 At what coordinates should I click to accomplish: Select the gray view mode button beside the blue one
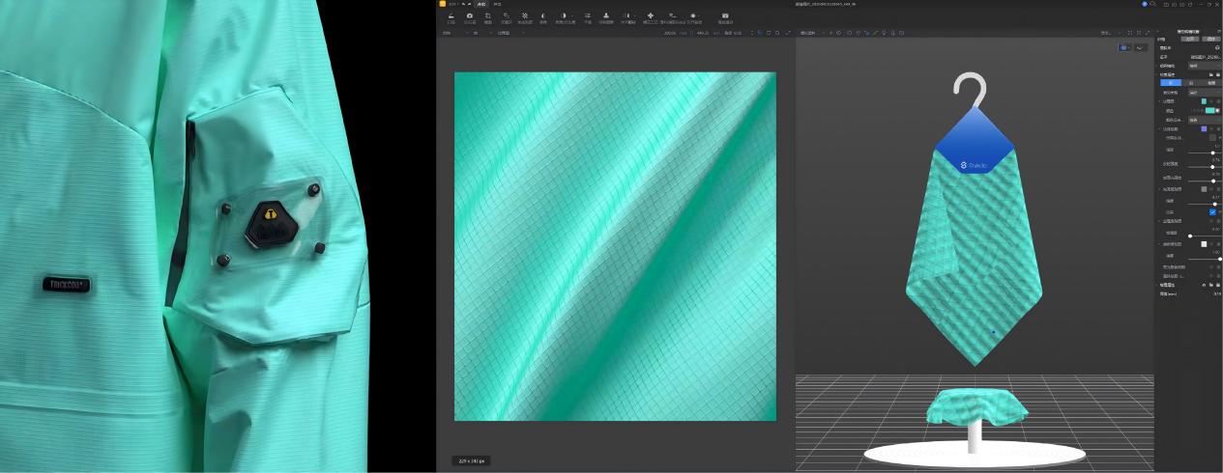[1140, 46]
